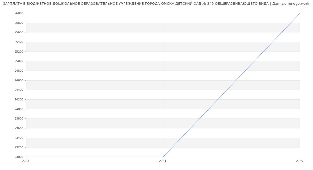Click the 2023 starting data point

click(26, 157)
